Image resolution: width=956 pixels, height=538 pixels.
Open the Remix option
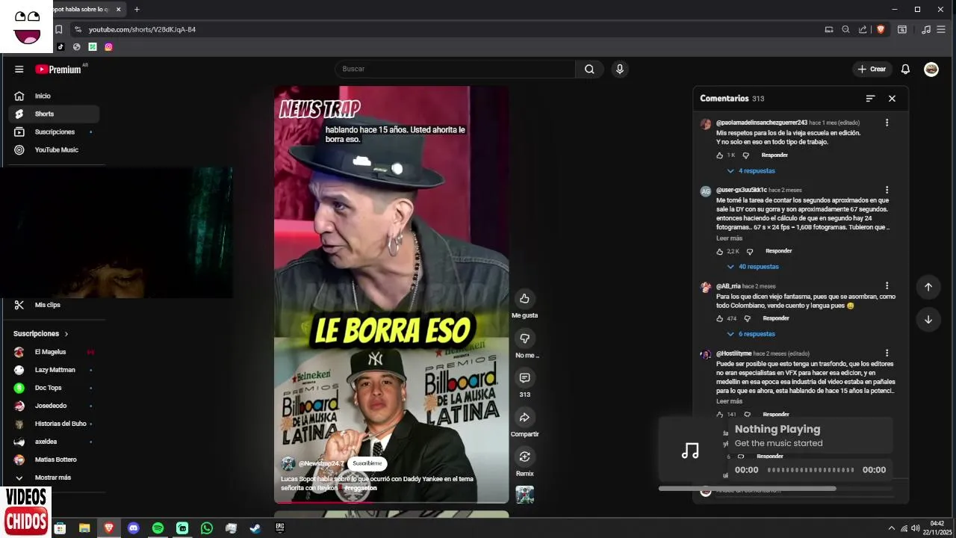[524, 457]
